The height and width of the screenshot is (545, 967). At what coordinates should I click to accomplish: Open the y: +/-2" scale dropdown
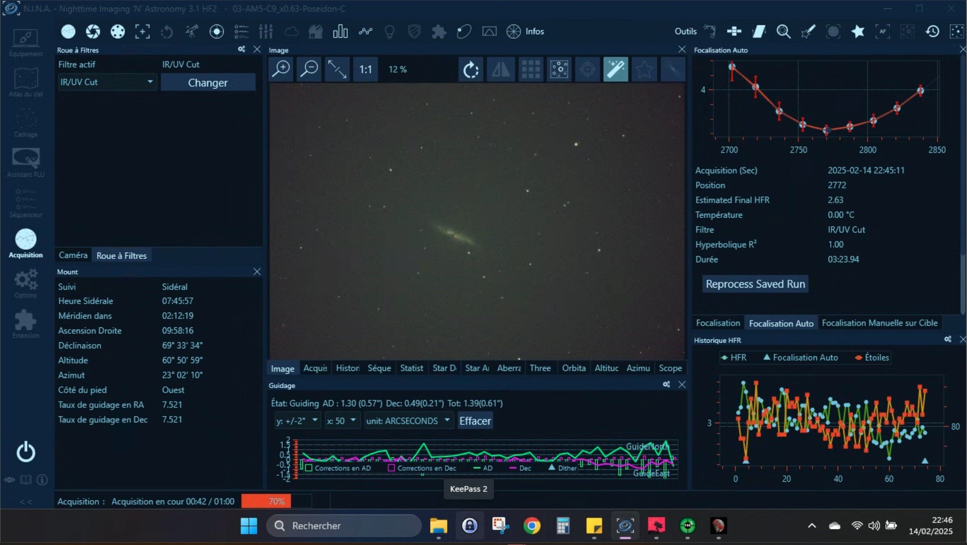click(297, 421)
